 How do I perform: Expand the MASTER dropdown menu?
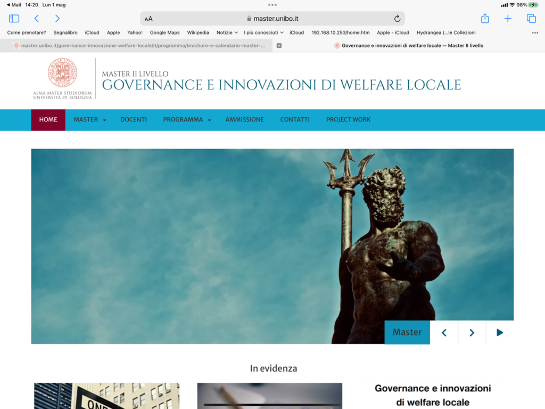pos(89,120)
